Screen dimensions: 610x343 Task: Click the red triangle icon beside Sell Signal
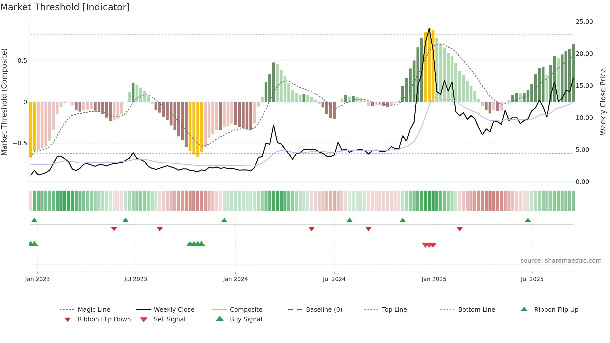pos(144,320)
